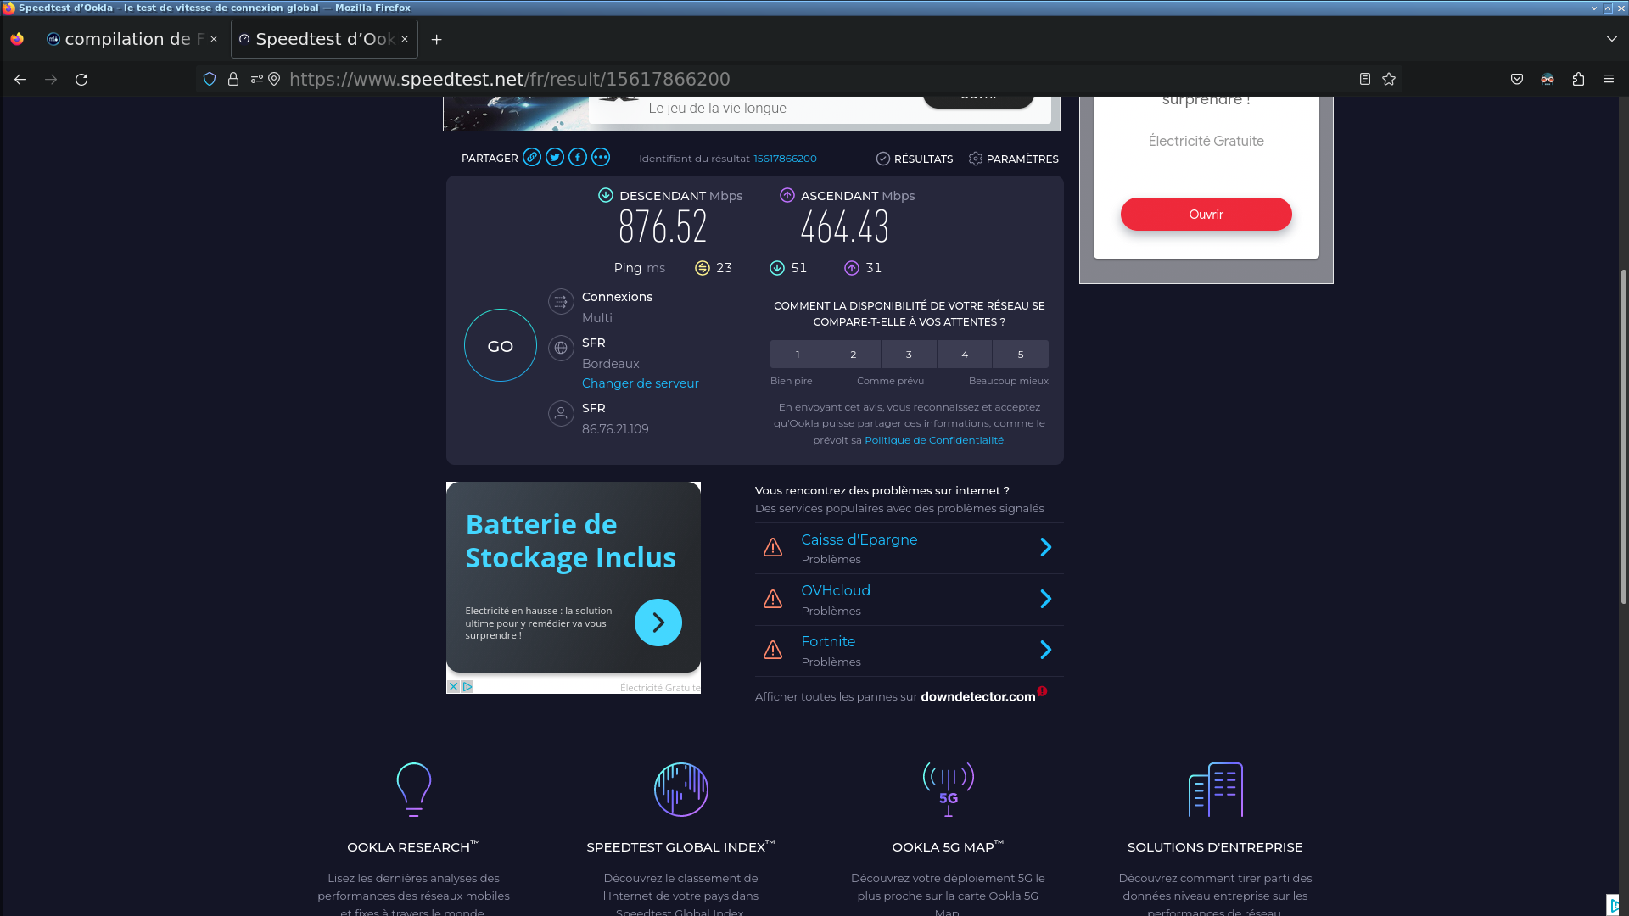Image resolution: width=1629 pixels, height=916 pixels.
Task: Start a new test with GO button
Action: click(x=501, y=345)
